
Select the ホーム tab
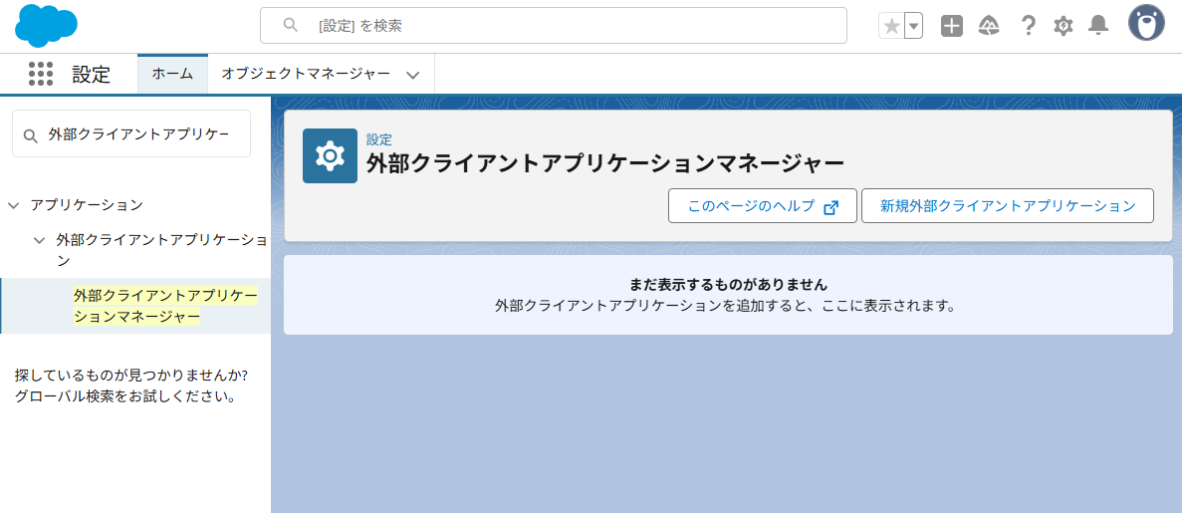(x=172, y=74)
